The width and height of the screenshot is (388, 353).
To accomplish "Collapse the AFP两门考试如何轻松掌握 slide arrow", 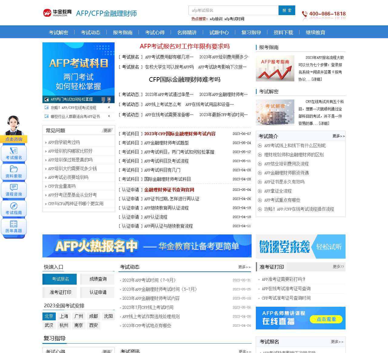I will click(109, 99).
